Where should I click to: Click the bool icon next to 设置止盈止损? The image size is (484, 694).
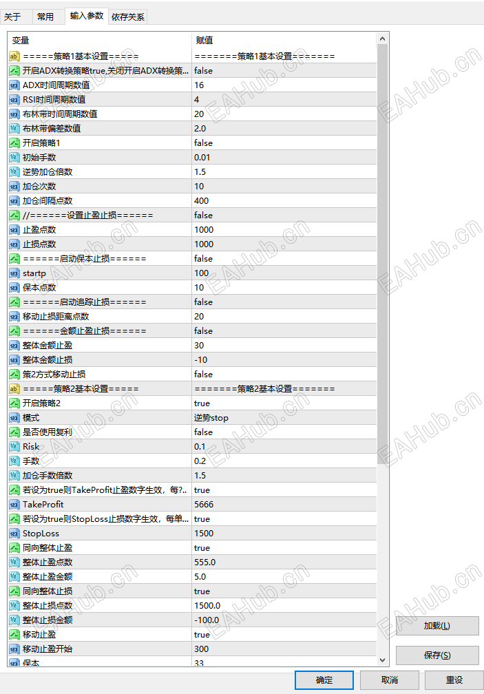coord(14,215)
